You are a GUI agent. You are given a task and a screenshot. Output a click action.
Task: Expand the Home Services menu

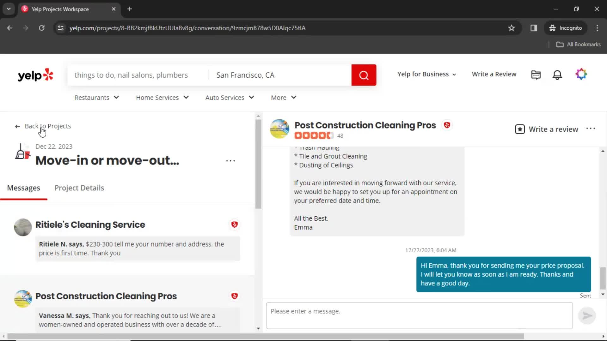click(x=162, y=98)
